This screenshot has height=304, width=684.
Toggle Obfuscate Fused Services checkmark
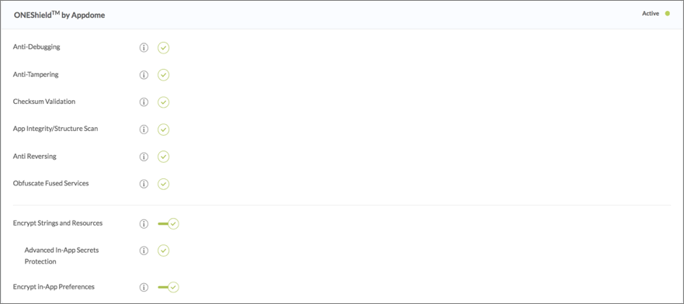tap(164, 185)
